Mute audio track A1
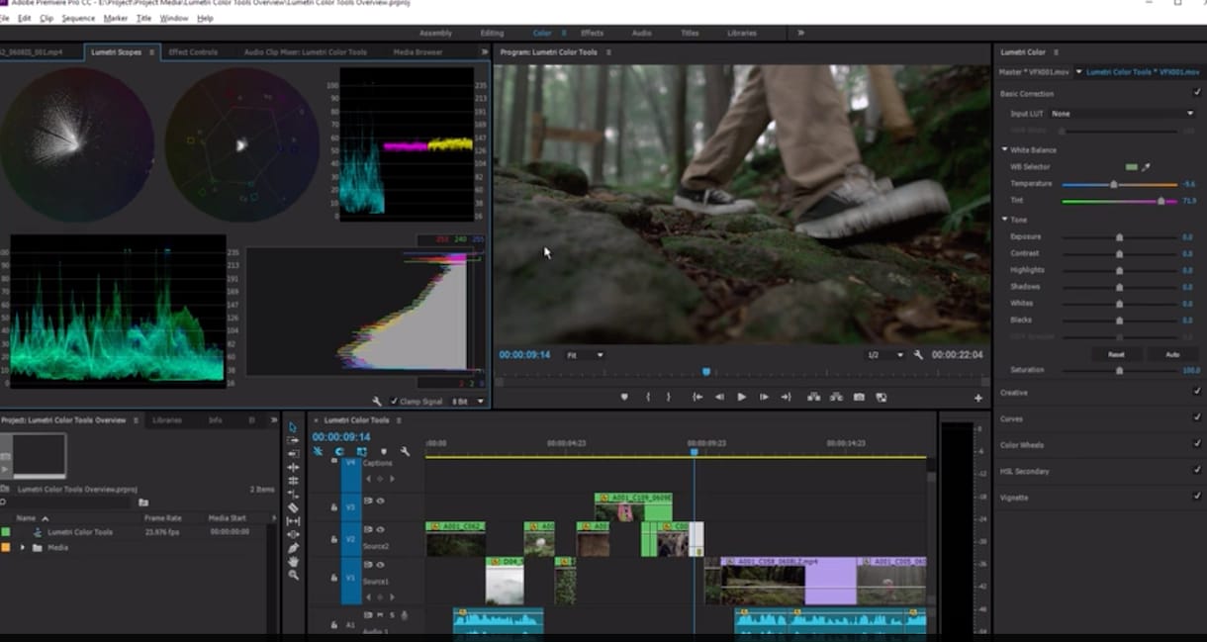 point(381,615)
